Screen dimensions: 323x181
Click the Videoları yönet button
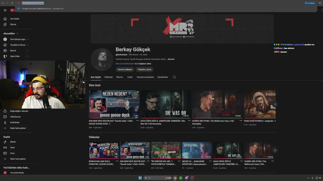145,69
